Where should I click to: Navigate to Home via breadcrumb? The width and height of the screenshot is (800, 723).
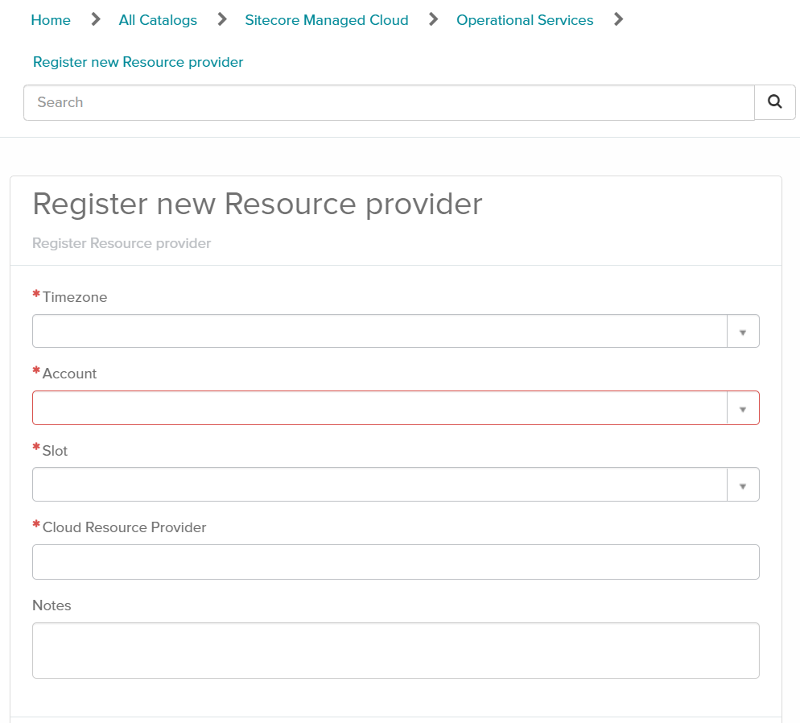click(x=51, y=20)
